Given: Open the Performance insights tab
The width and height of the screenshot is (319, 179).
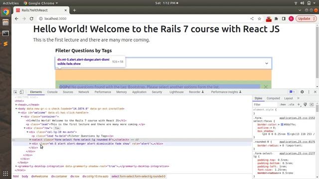Looking at the screenshot, I should click(226, 92).
